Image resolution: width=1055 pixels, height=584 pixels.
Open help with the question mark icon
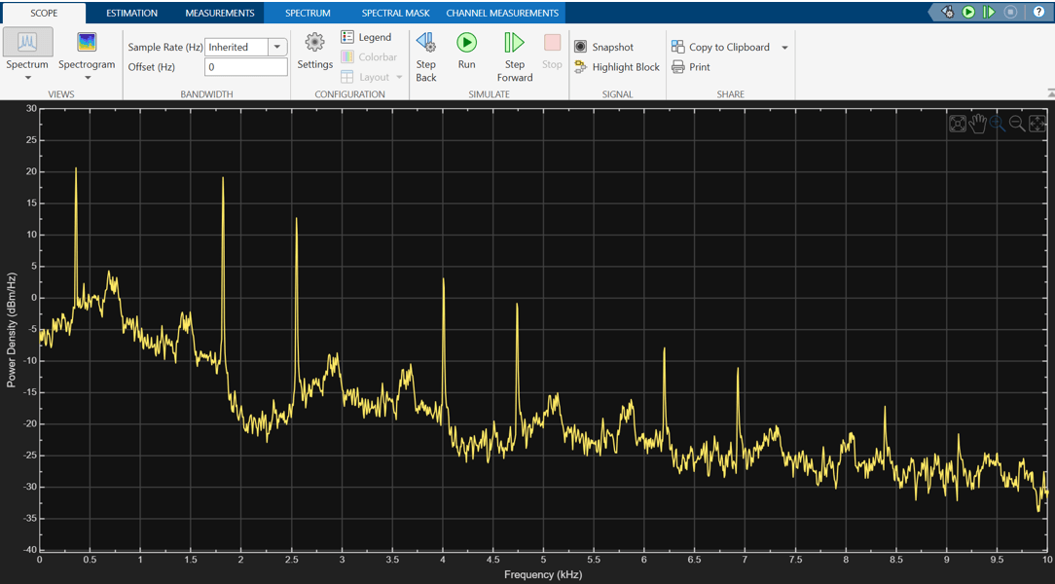tap(1038, 12)
